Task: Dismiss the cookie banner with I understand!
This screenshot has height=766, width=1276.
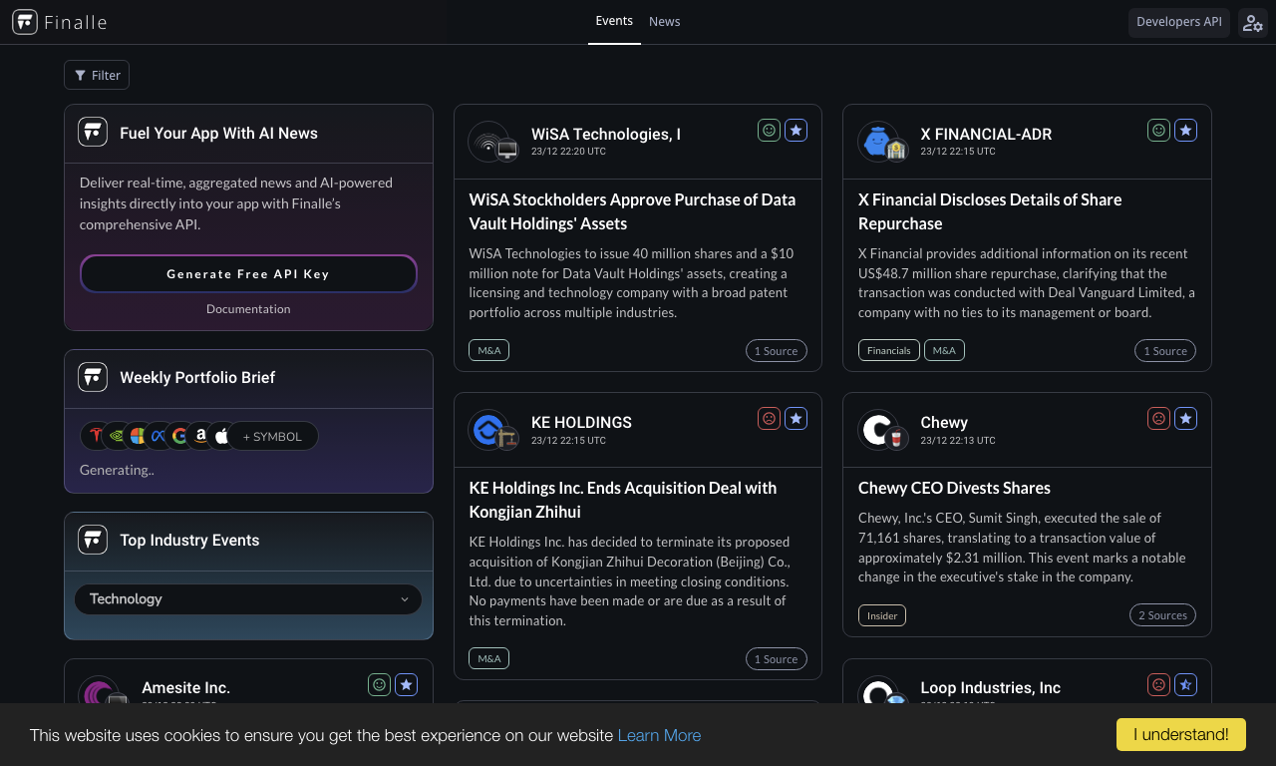Action: point(1181,735)
